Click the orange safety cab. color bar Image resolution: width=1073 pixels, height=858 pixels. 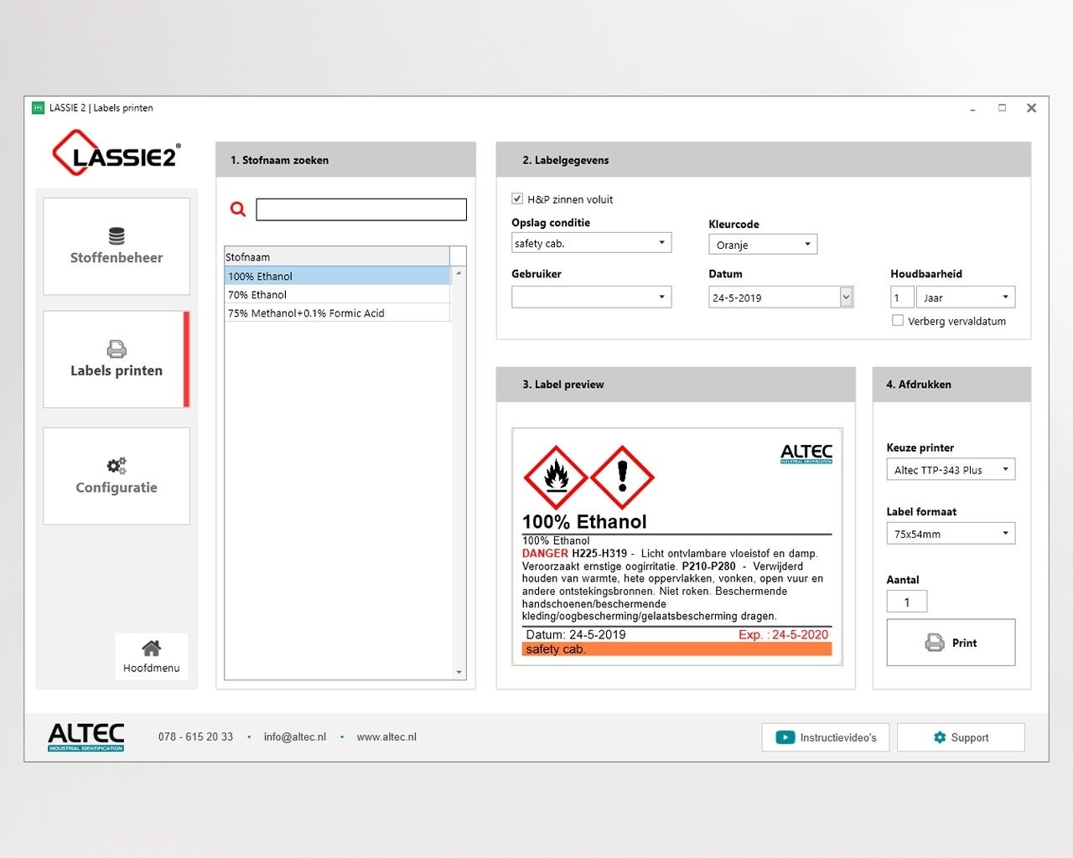pos(676,649)
